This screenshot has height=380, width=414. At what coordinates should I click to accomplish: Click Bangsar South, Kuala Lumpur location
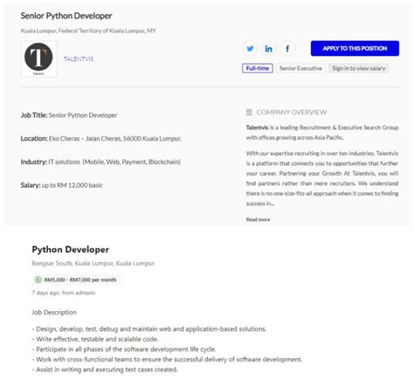point(93,263)
